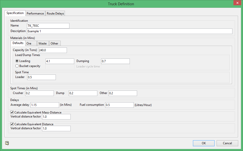Click the Cancel button
This screenshot has width=243, height=151.
click(x=227, y=143)
